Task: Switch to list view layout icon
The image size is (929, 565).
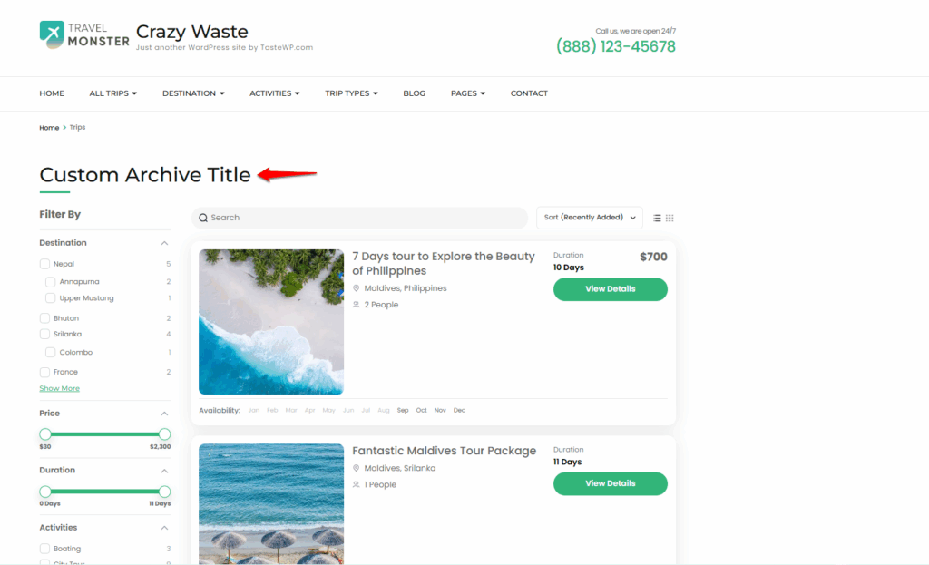Action: [657, 219]
